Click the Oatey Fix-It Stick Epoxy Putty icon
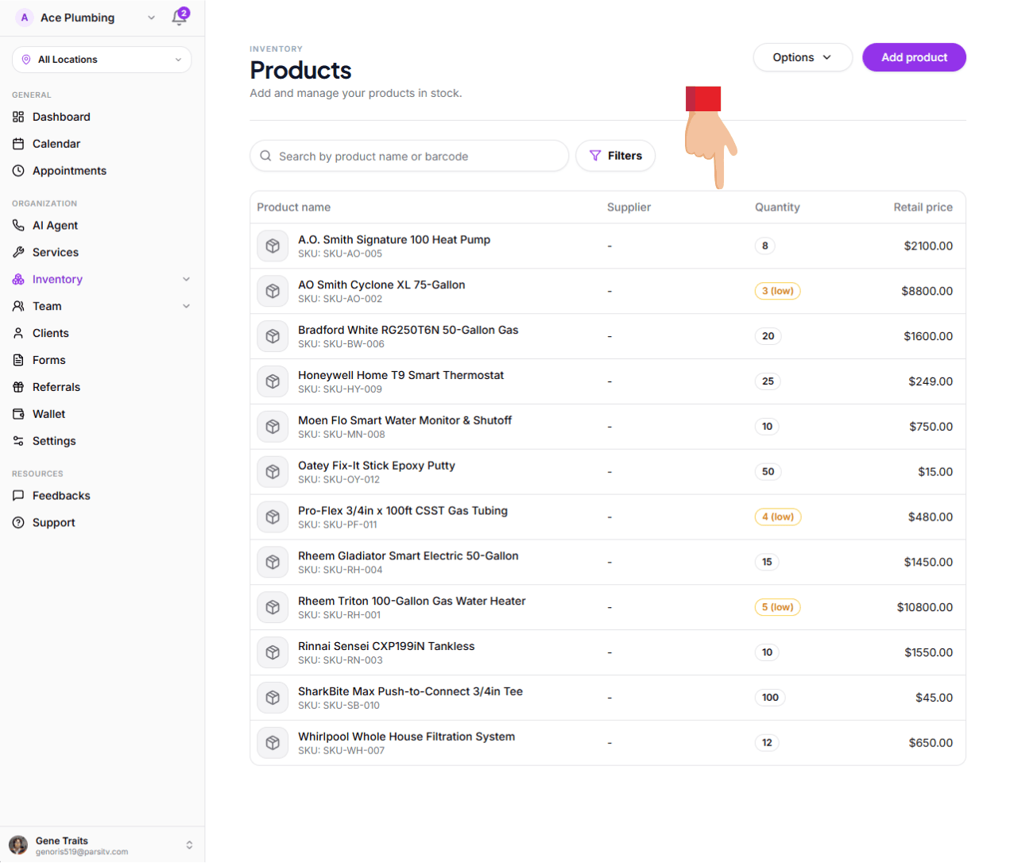 click(273, 472)
